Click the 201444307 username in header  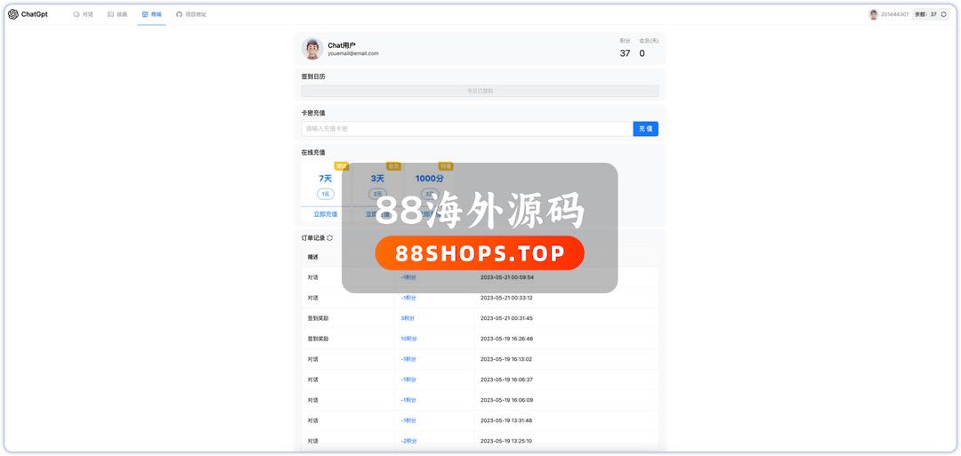[x=894, y=14]
